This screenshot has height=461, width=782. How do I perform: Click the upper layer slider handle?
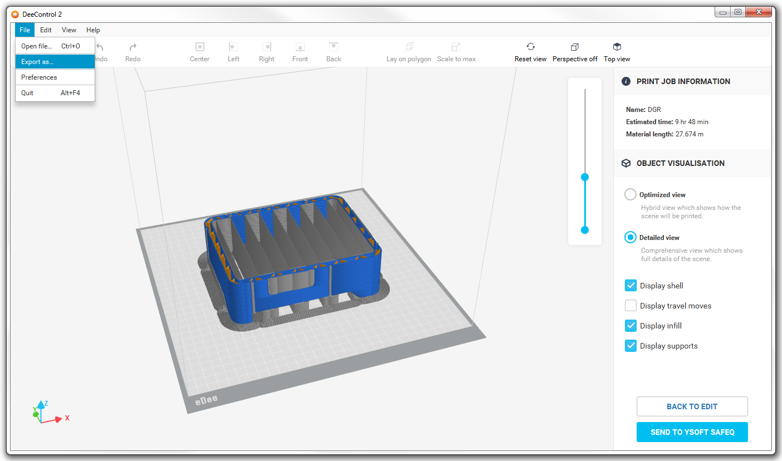pyautogui.click(x=585, y=177)
